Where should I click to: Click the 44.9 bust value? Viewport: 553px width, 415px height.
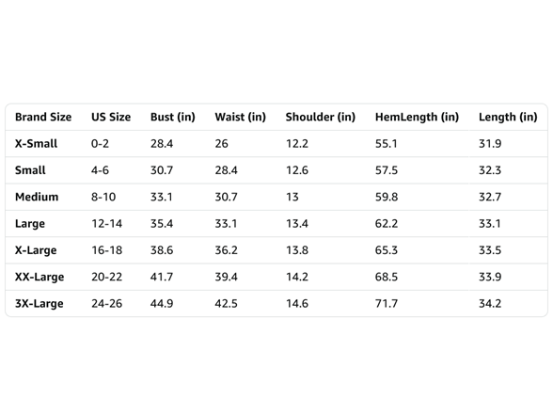click(162, 303)
